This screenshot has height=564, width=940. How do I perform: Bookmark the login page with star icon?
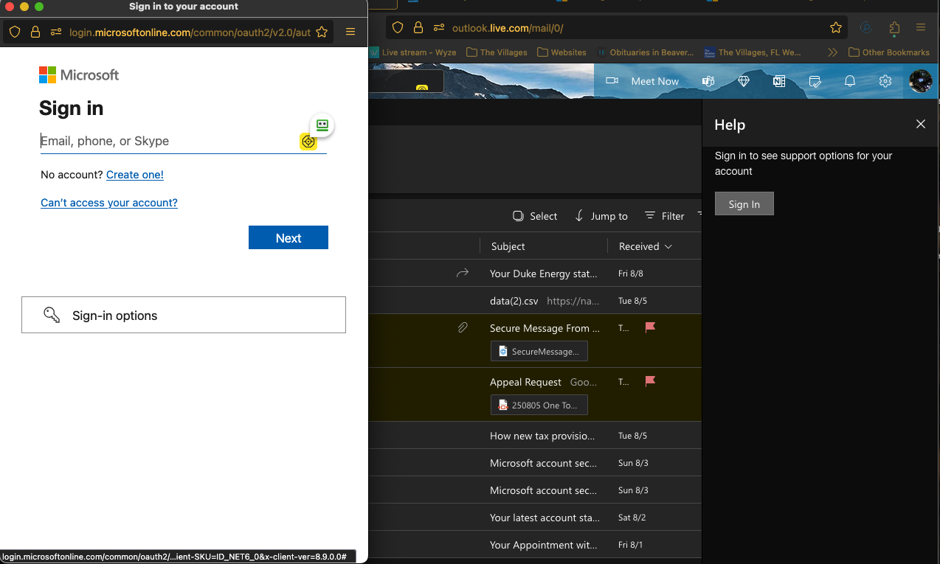point(322,32)
